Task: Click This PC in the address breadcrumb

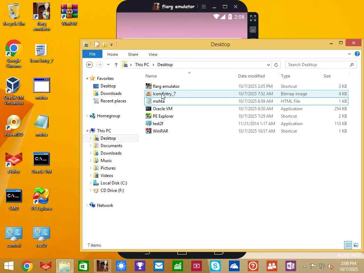Action: click(x=142, y=65)
